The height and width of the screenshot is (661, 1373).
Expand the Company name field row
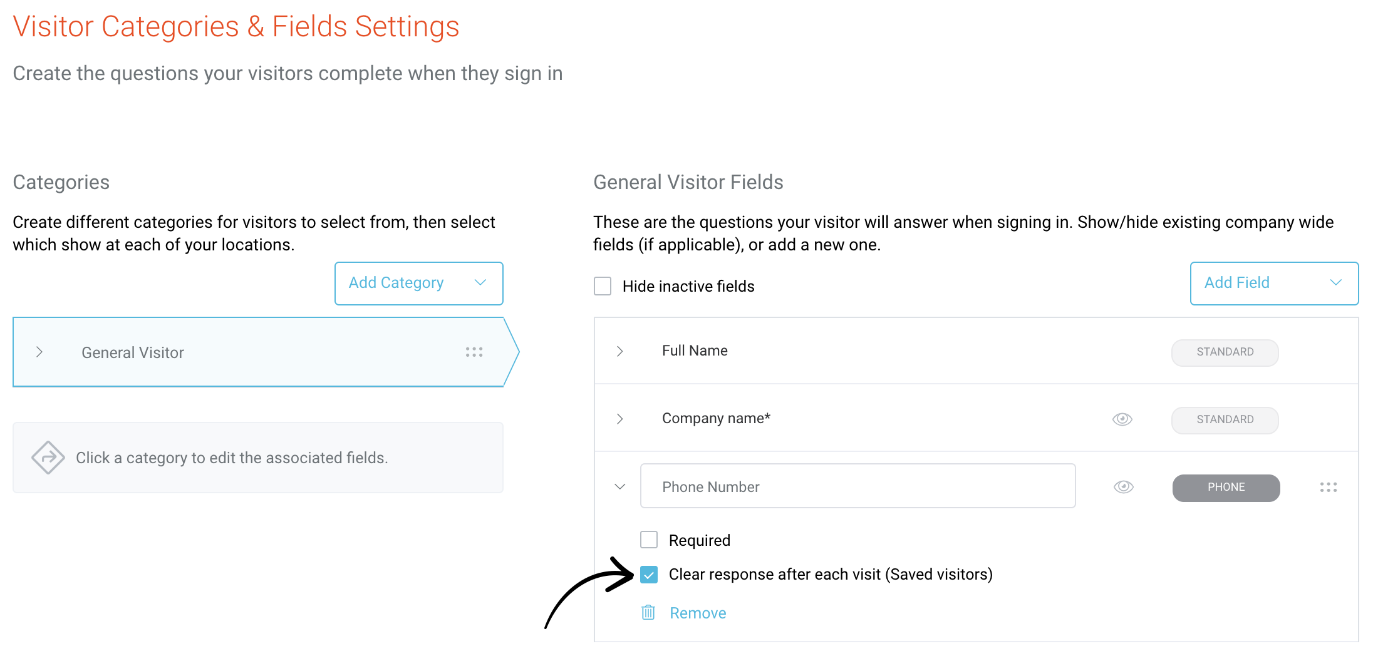pyautogui.click(x=620, y=419)
